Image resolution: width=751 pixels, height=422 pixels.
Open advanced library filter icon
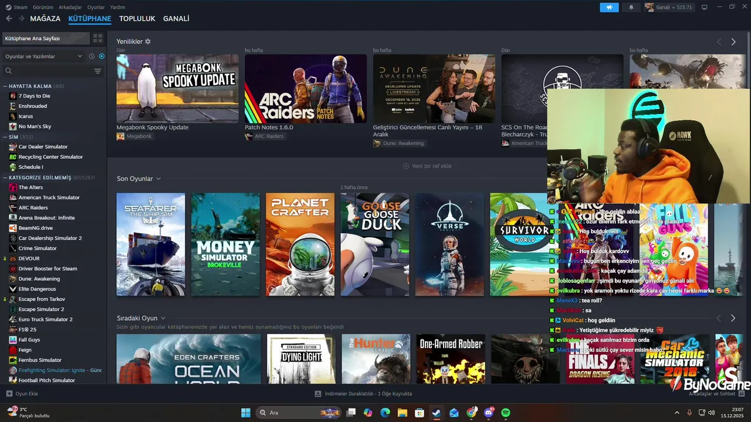click(x=97, y=71)
